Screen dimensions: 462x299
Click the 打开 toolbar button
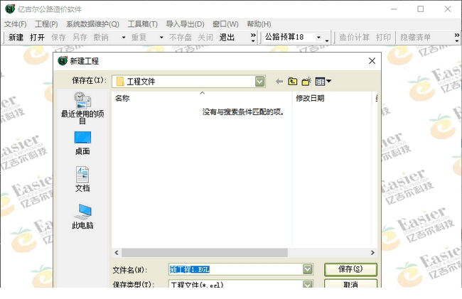pyautogui.click(x=37, y=38)
